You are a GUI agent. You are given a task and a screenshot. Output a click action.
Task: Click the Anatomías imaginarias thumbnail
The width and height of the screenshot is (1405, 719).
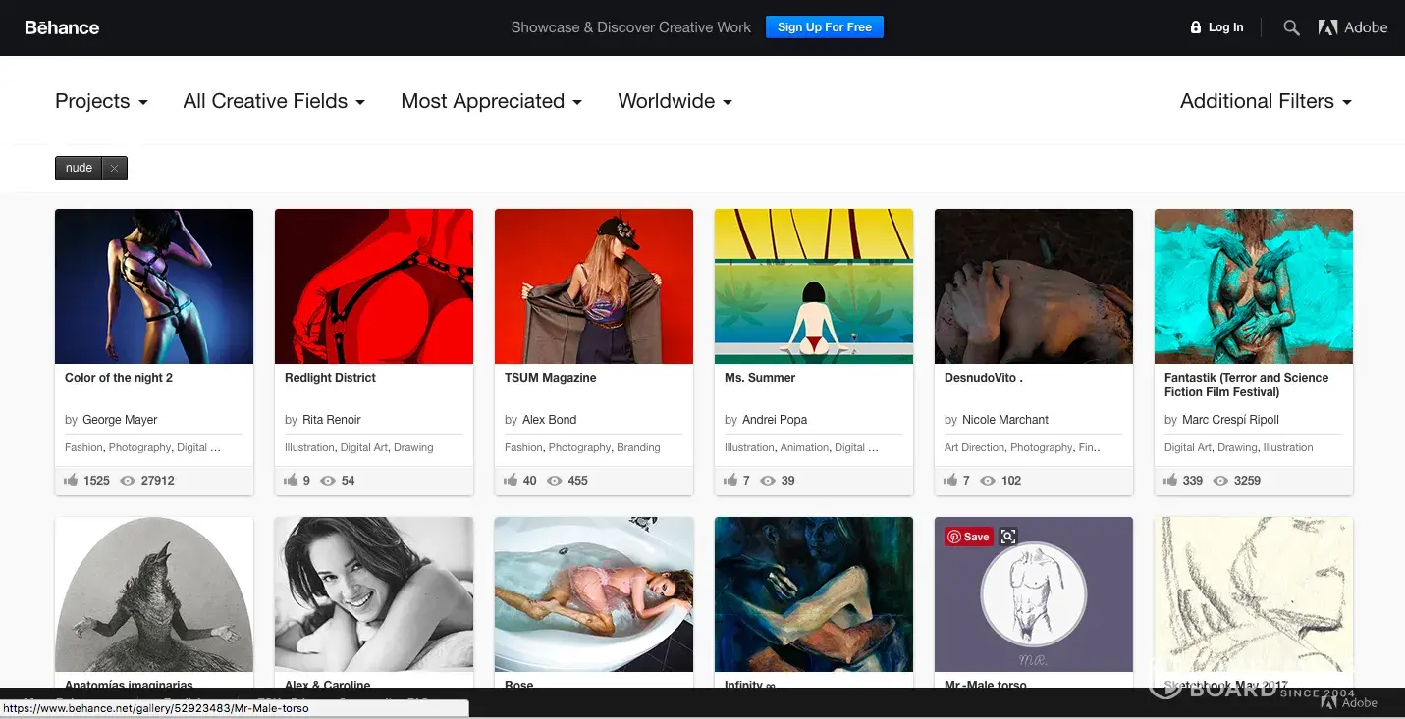click(154, 594)
